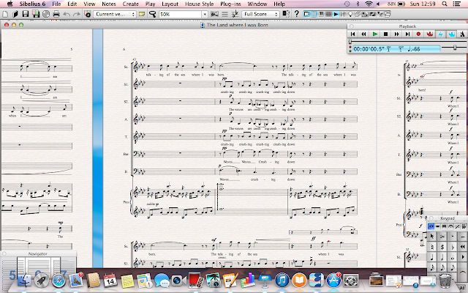Toggle the Navigator window toolbar button
The height and width of the screenshot is (293, 468).
coord(306,14)
